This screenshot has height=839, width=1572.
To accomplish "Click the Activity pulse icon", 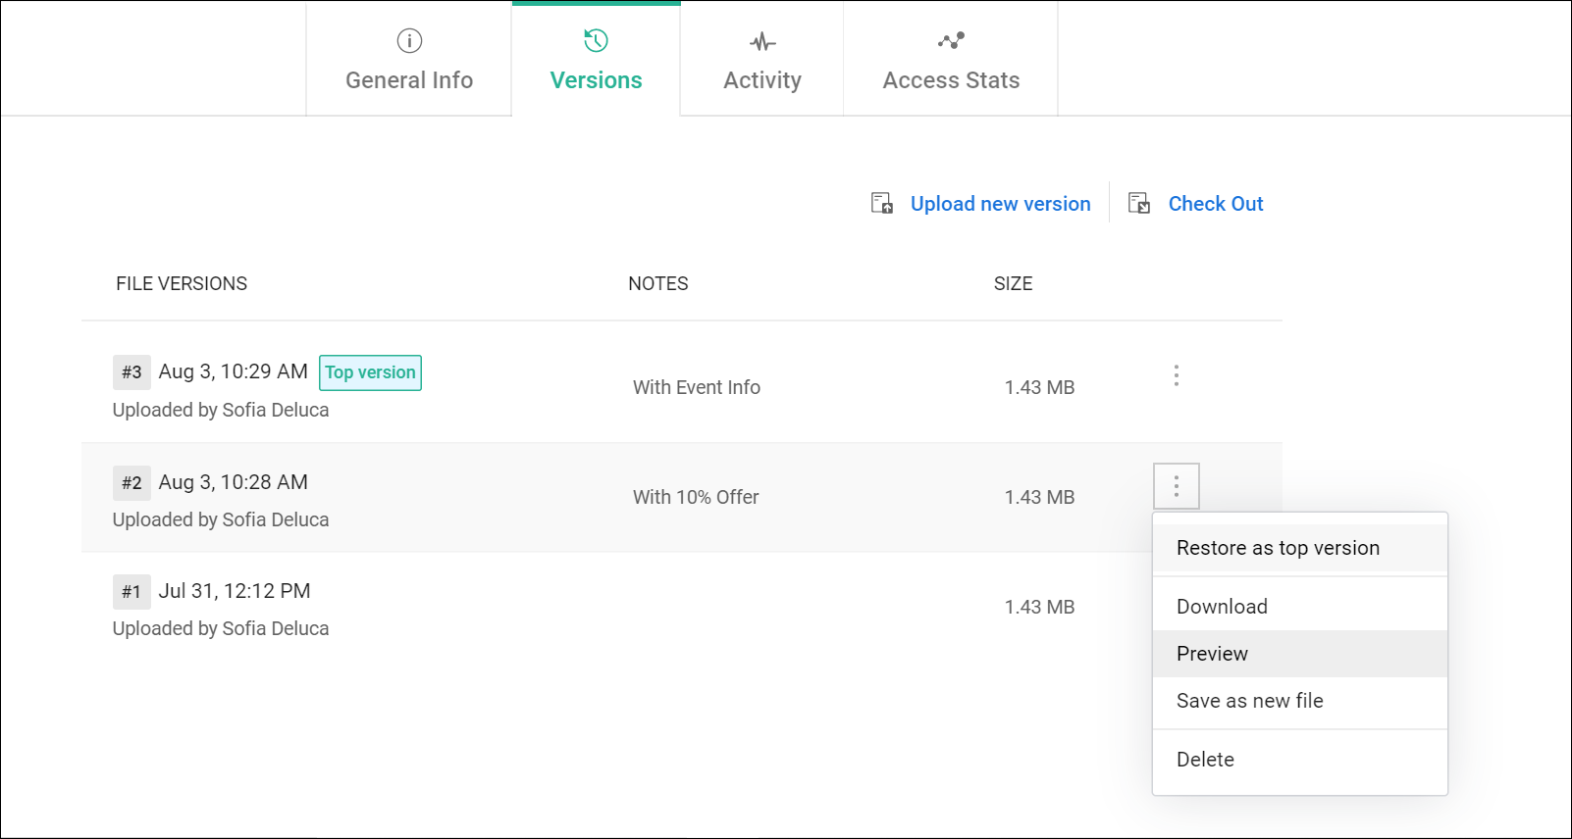I will tap(762, 42).
